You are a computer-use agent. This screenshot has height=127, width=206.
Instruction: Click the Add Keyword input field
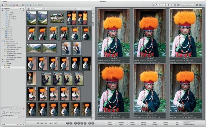[189, 122]
